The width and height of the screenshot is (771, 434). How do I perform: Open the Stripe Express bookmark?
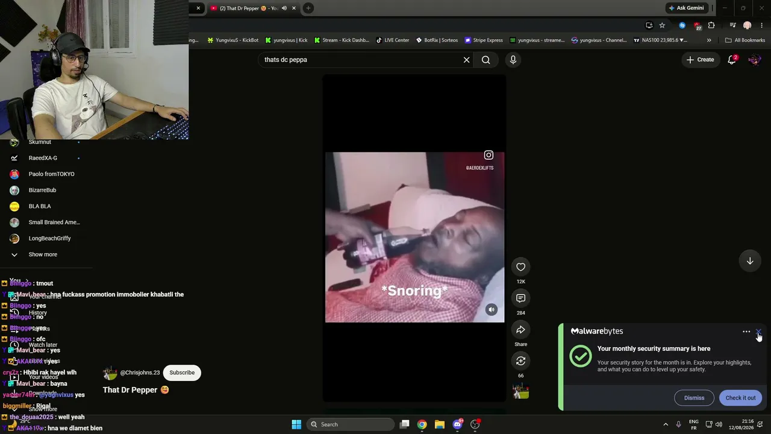(484, 40)
